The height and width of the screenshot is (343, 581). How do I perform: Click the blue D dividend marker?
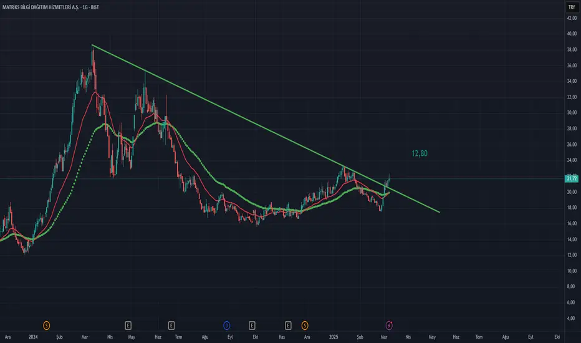[227, 326]
